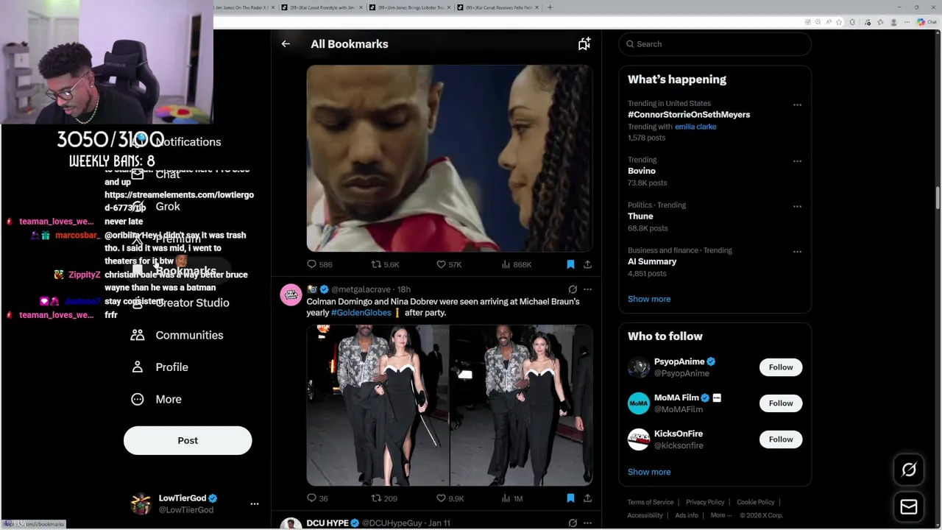Expand the footer More menu
942x530 pixels.
coord(720,515)
